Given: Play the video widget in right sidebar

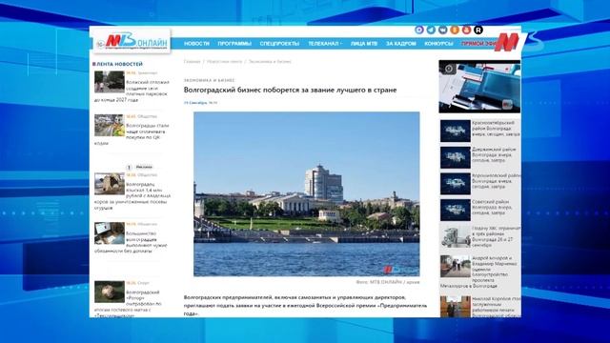Looking at the screenshot, I should tap(479, 87).
